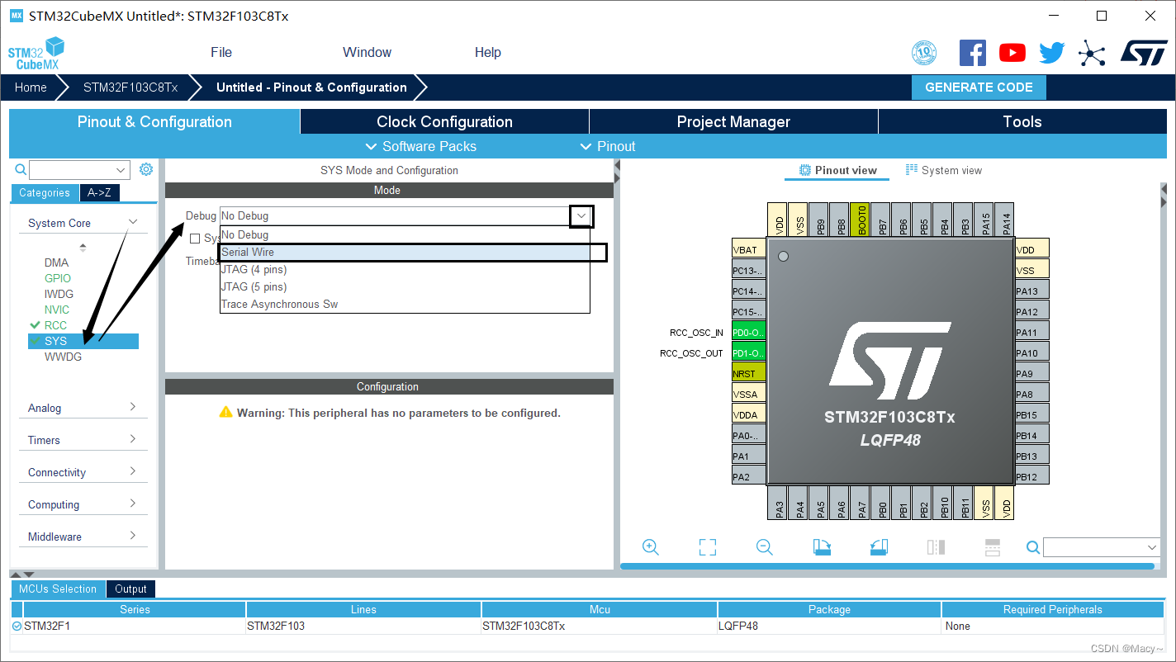The width and height of the screenshot is (1176, 662).
Task: Zoom out of the pinout view
Action: click(x=765, y=547)
